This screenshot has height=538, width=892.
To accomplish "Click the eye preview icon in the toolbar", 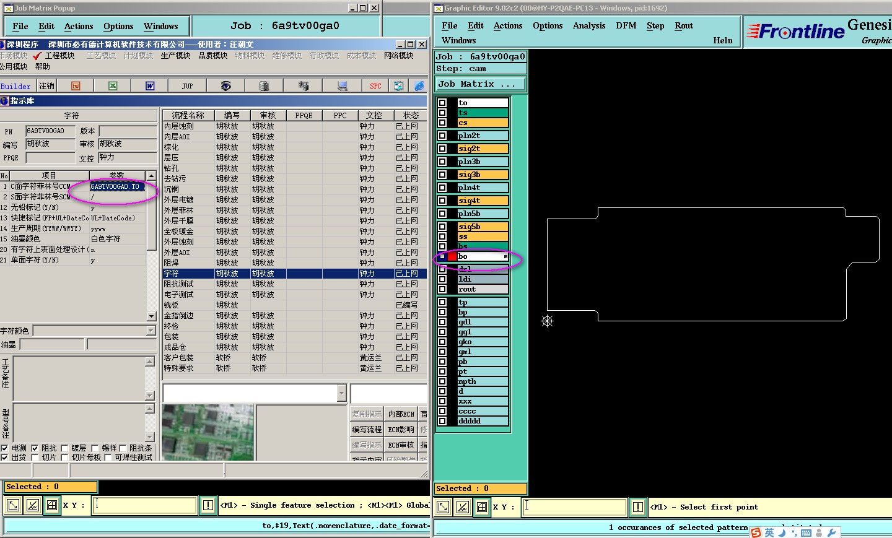I will pyautogui.click(x=225, y=86).
